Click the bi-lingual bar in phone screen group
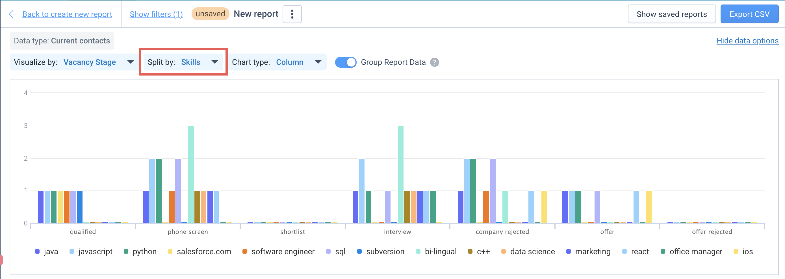The width and height of the screenshot is (785, 279). (x=191, y=175)
